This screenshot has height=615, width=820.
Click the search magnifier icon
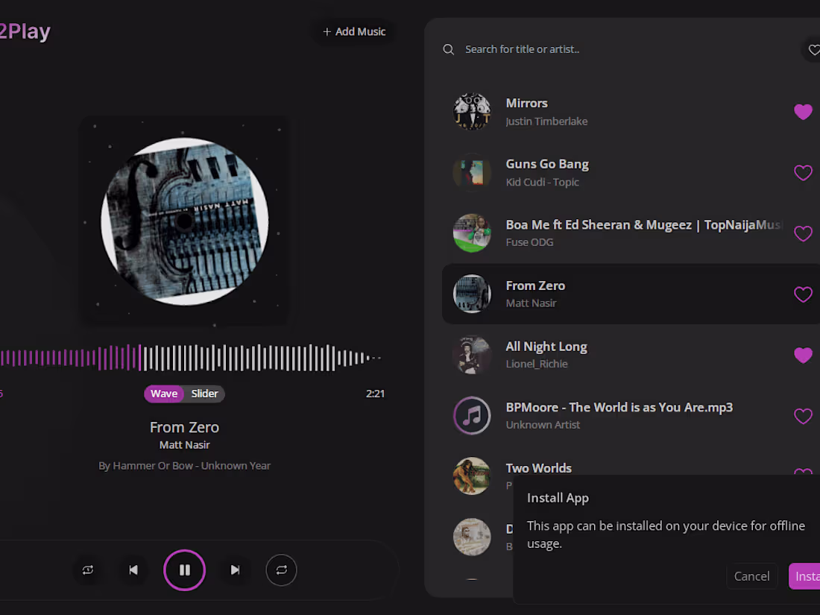448,48
